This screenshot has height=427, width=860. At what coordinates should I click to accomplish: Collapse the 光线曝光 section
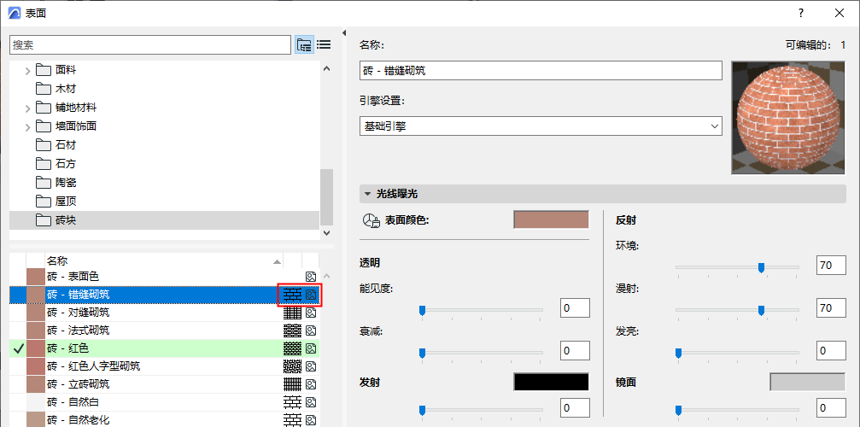(x=367, y=194)
